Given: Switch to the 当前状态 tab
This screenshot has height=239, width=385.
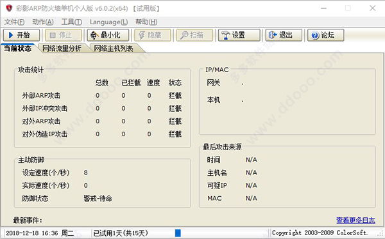Looking at the screenshot, I should tap(18, 48).
